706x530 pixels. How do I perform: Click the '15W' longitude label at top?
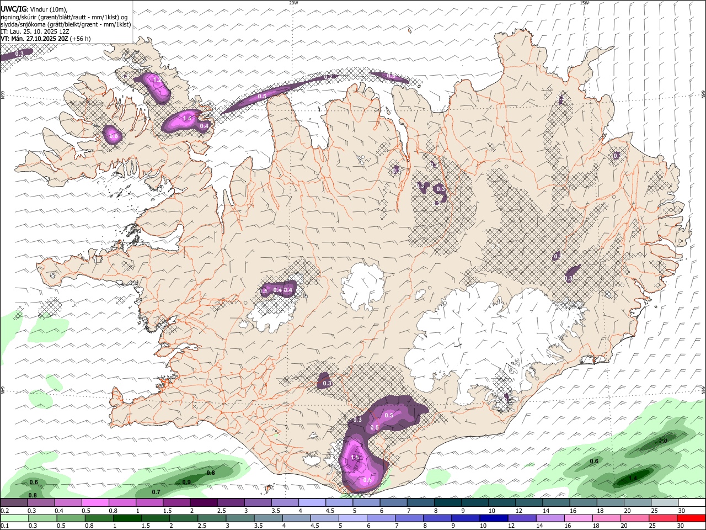point(584,3)
